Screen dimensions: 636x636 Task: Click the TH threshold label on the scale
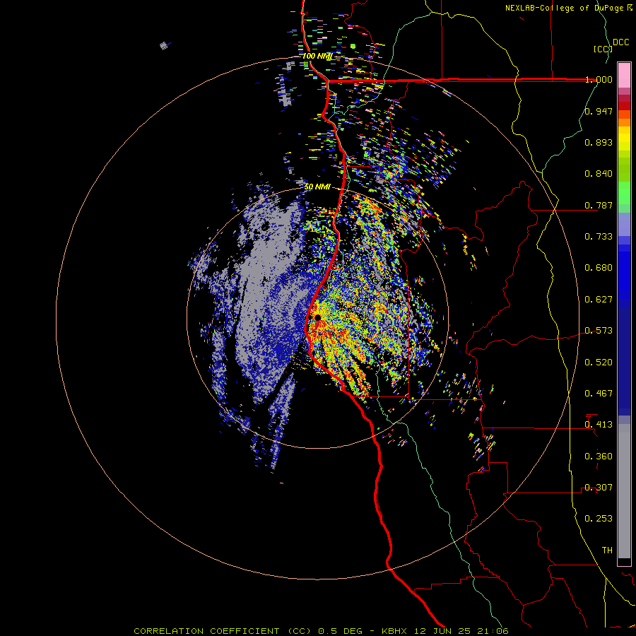coord(607,550)
